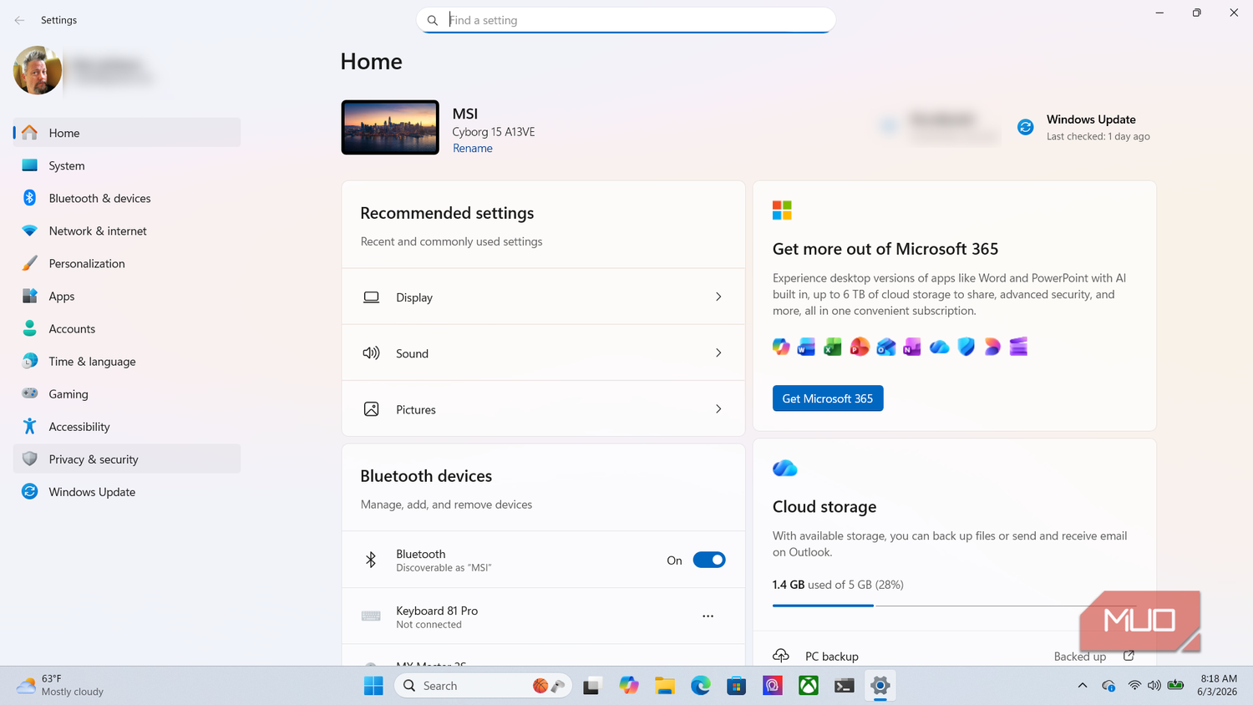
Task: Turn off the Bluetooth toggle
Action: (x=709, y=560)
